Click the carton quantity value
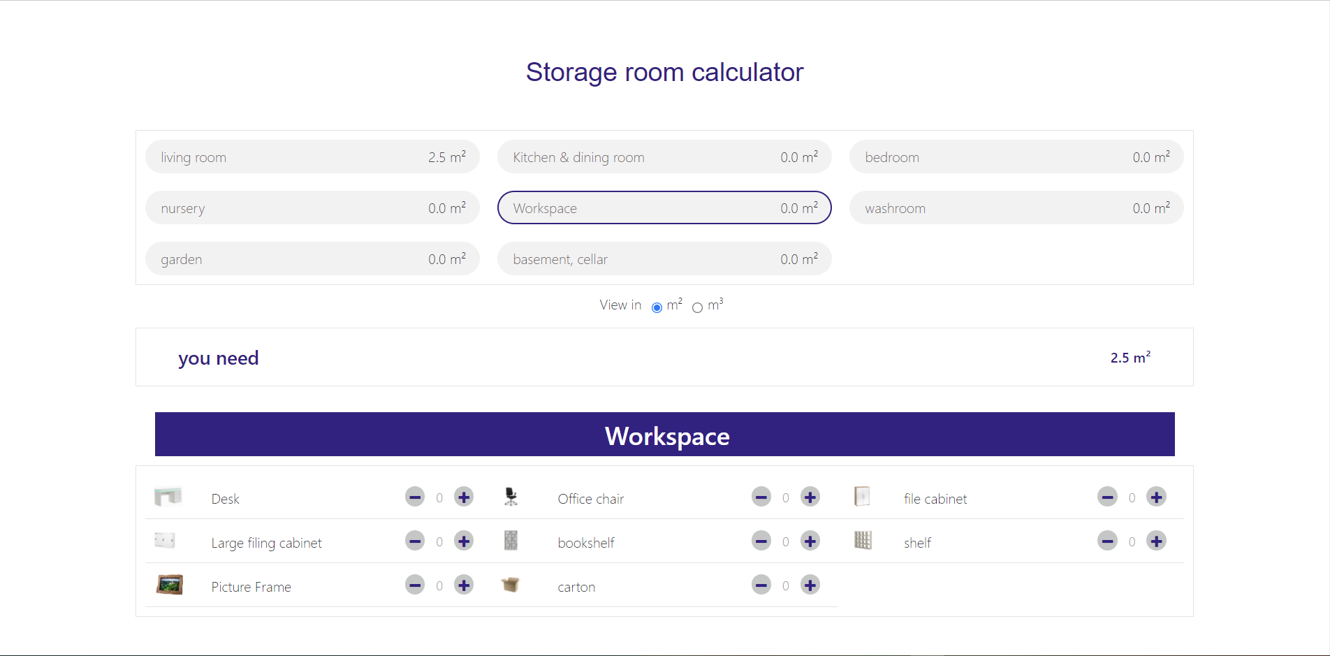1330x656 pixels. (786, 586)
